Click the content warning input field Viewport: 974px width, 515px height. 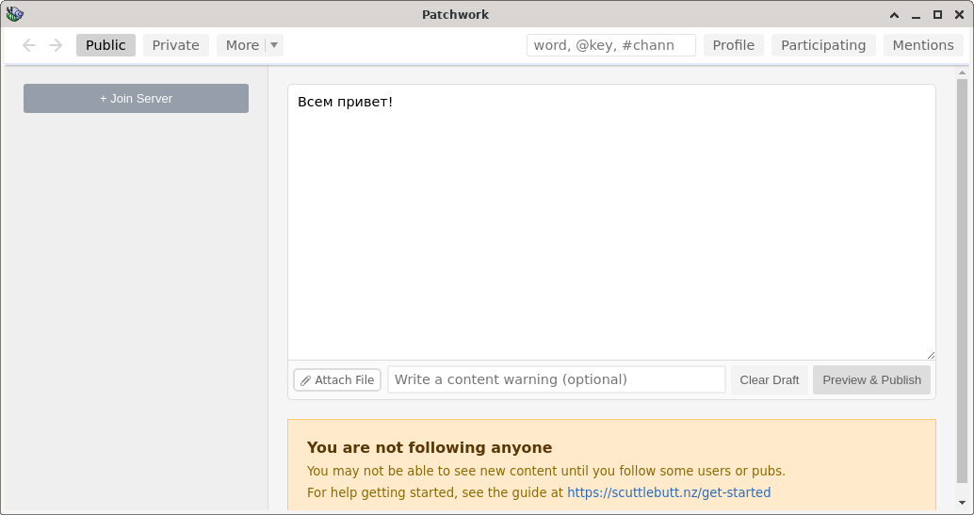pos(557,379)
